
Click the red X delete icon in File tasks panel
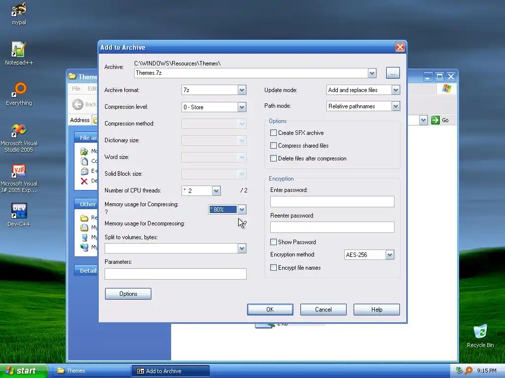84,181
